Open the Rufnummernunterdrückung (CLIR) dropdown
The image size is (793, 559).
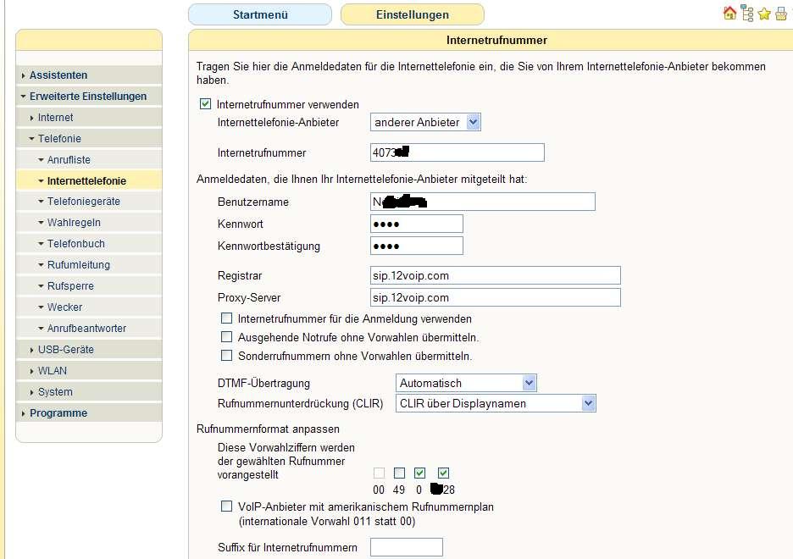(x=496, y=404)
